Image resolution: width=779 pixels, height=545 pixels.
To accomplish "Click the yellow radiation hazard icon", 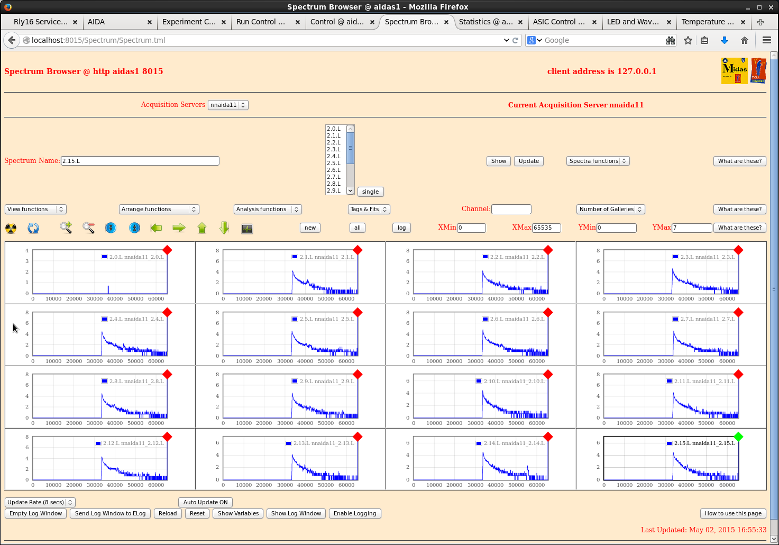I will (11, 228).
